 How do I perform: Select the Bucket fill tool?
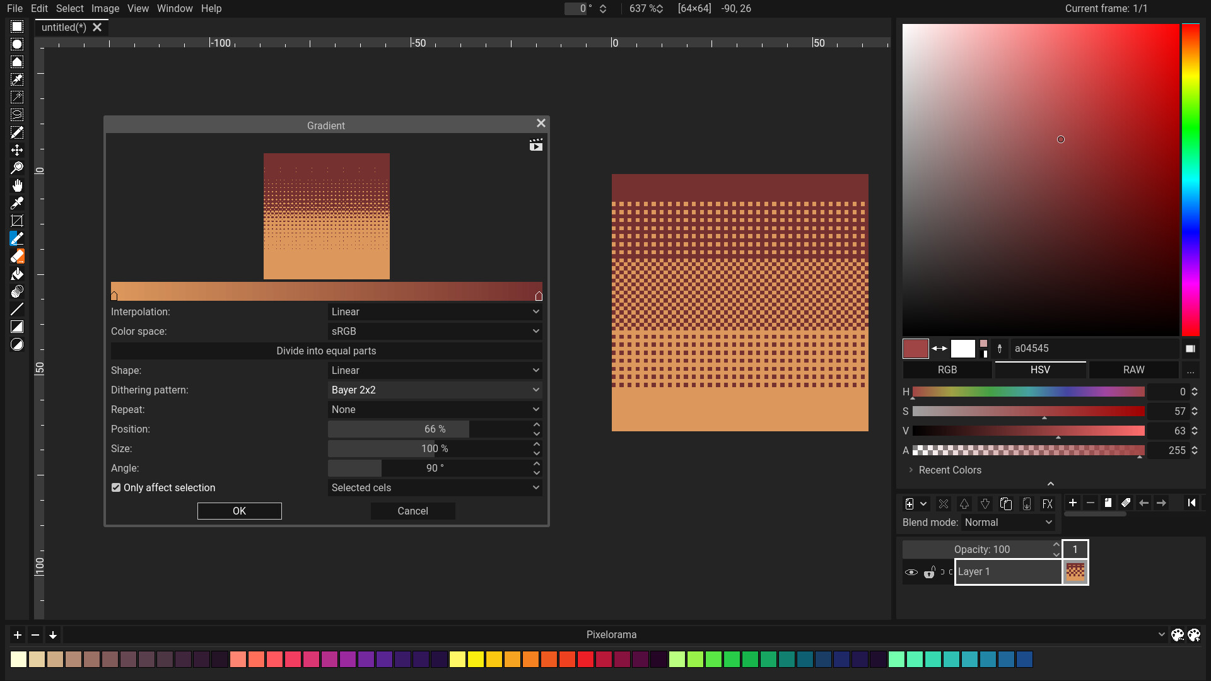tap(17, 274)
